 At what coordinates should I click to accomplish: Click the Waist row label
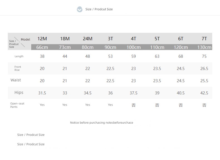click(x=16, y=80)
